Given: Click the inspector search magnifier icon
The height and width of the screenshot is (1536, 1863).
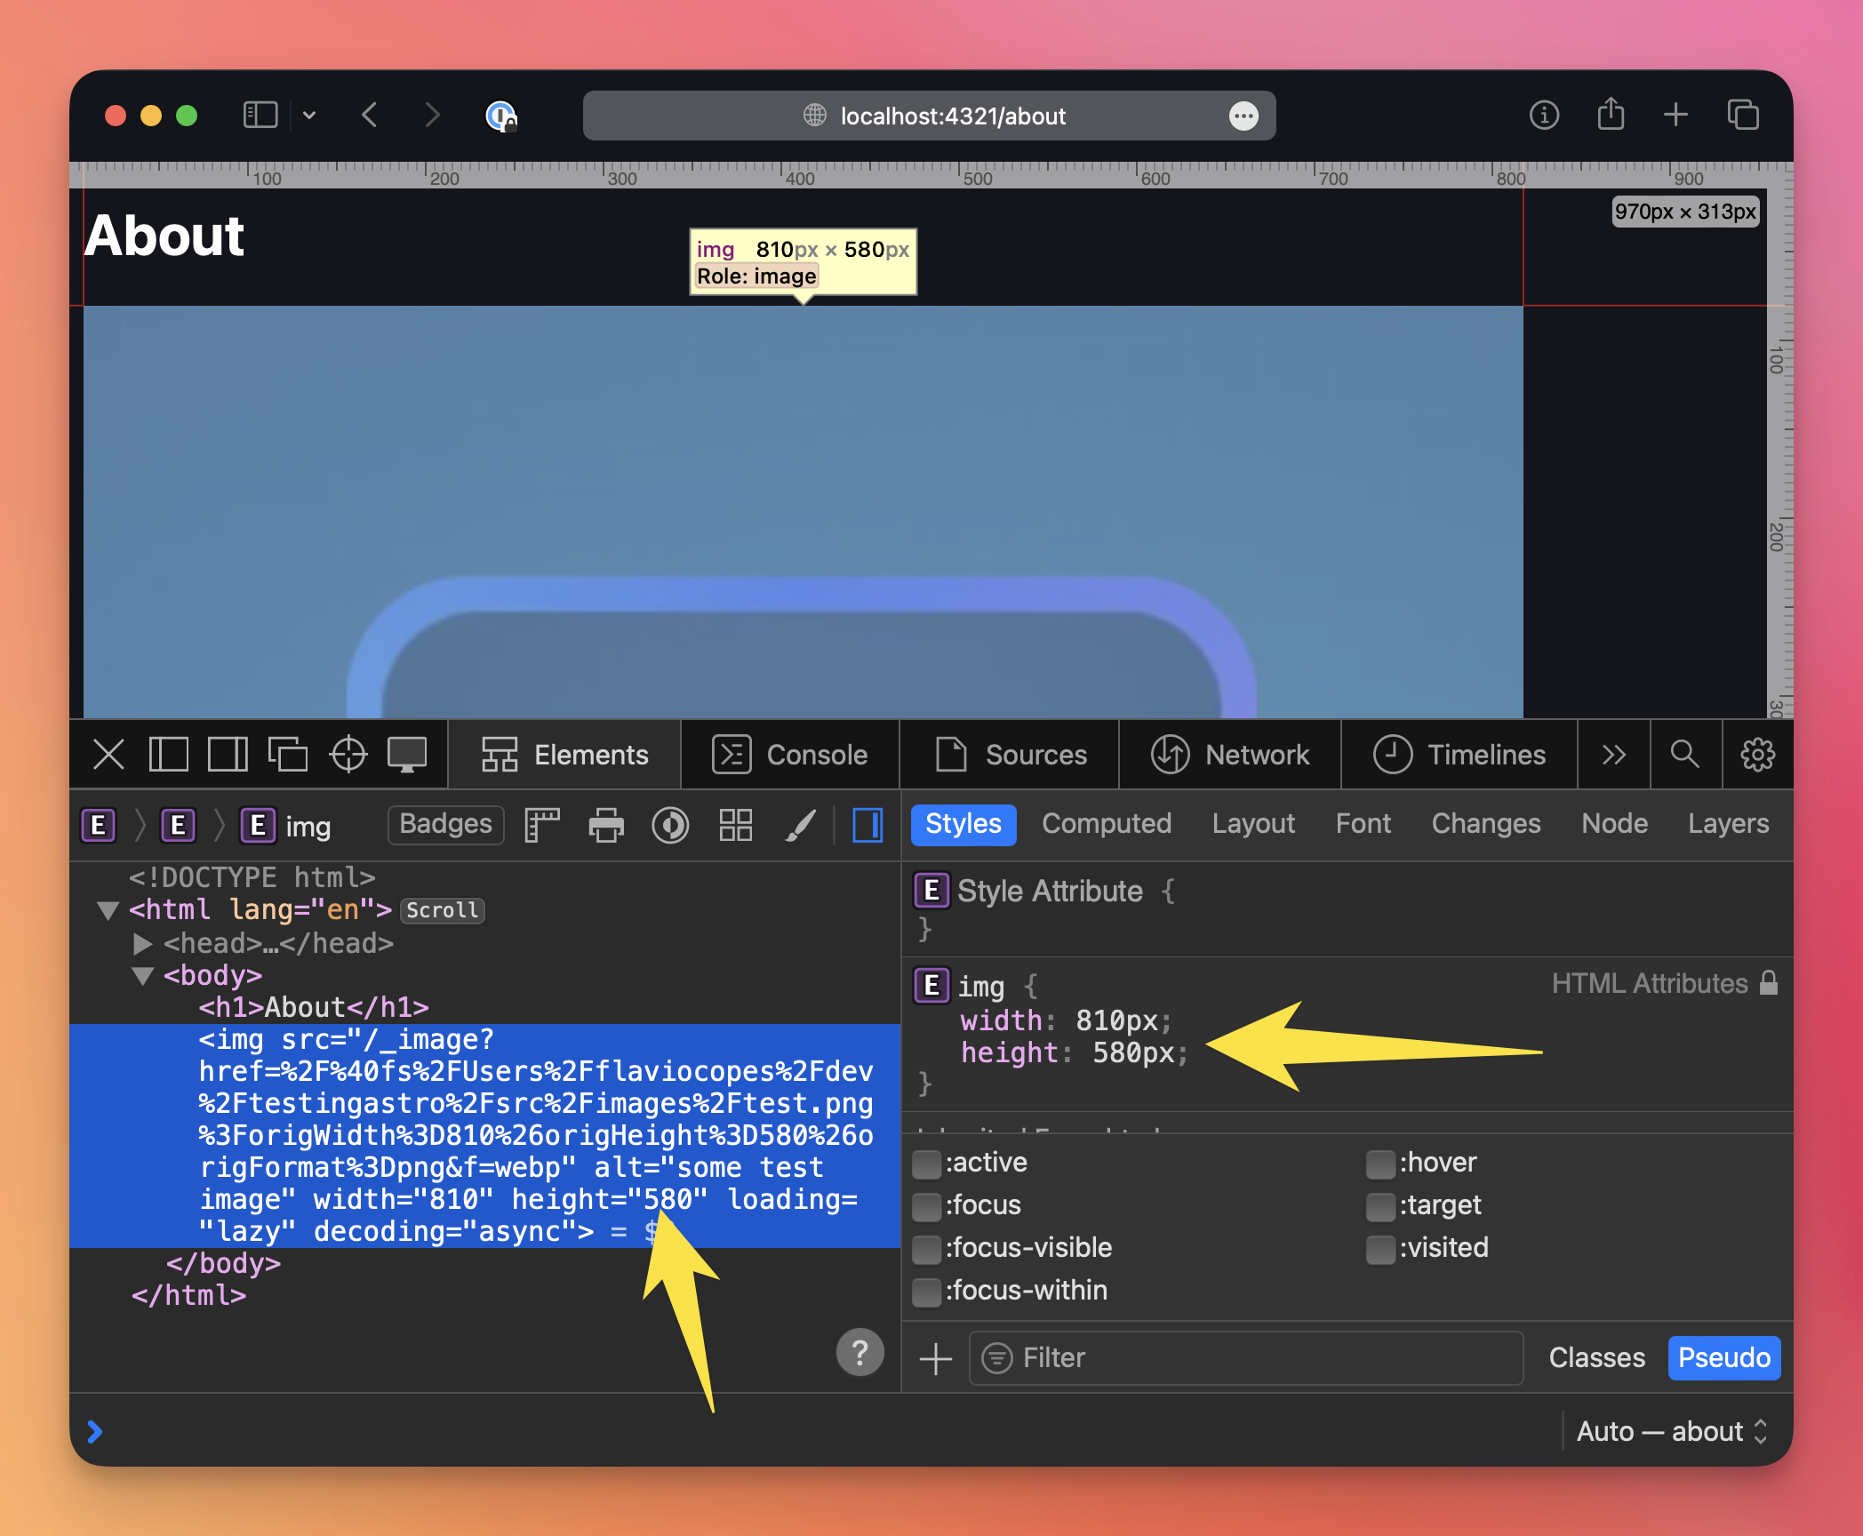Looking at the screenshot, I should [x=1684, y=755].
